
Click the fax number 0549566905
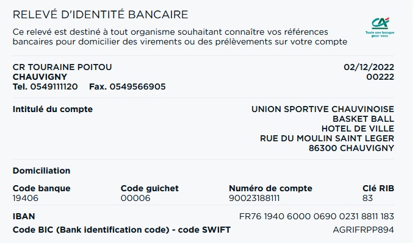tap(138, 86)
